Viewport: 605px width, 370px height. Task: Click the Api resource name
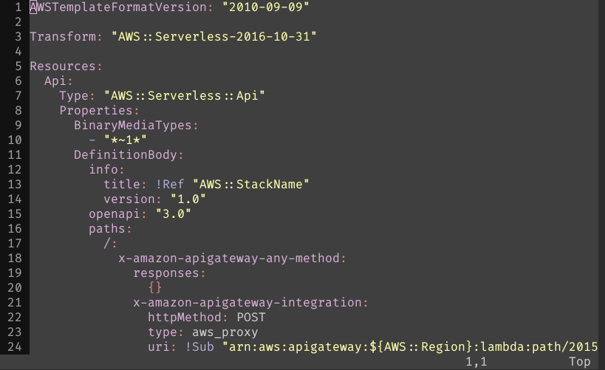(55, 81)
